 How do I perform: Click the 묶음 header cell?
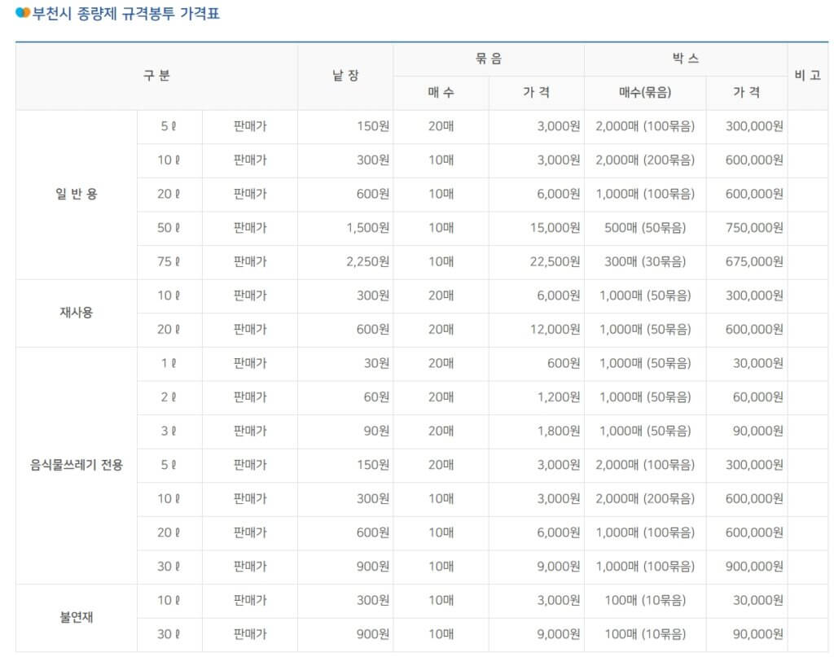487,58
